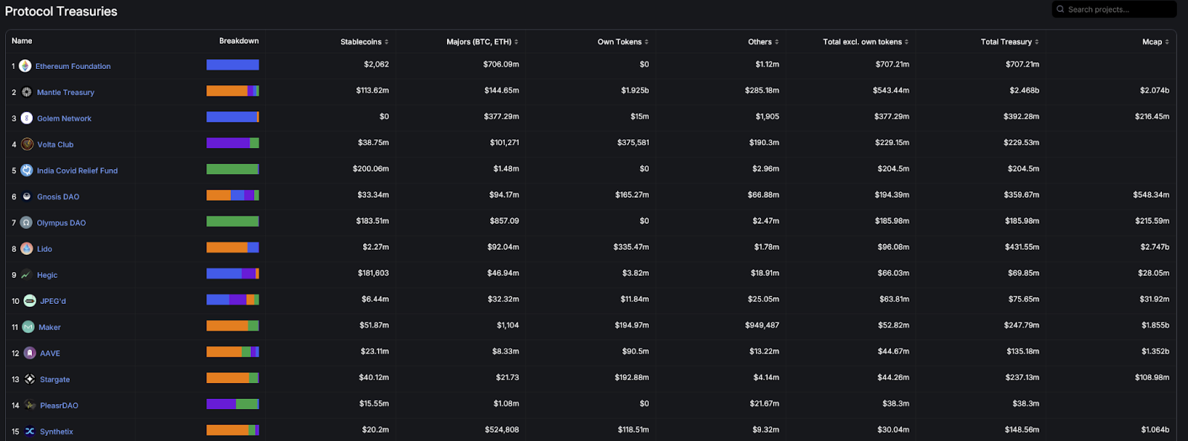
Task: Open the Ethereum Foundation link
Action: coord(73,66)
